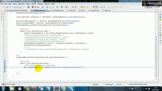Click the Writable status bar field
Viewport: 162px width, 91px height.
pos(96,84)
